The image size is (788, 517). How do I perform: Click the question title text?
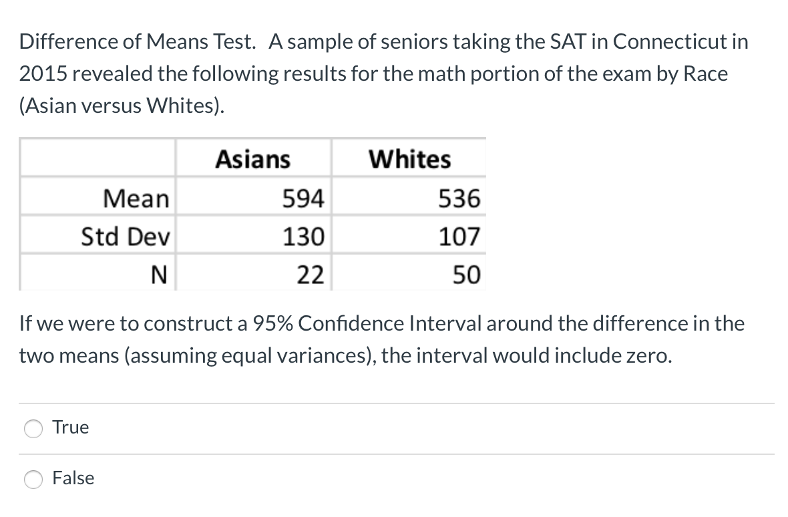point(381,72)
